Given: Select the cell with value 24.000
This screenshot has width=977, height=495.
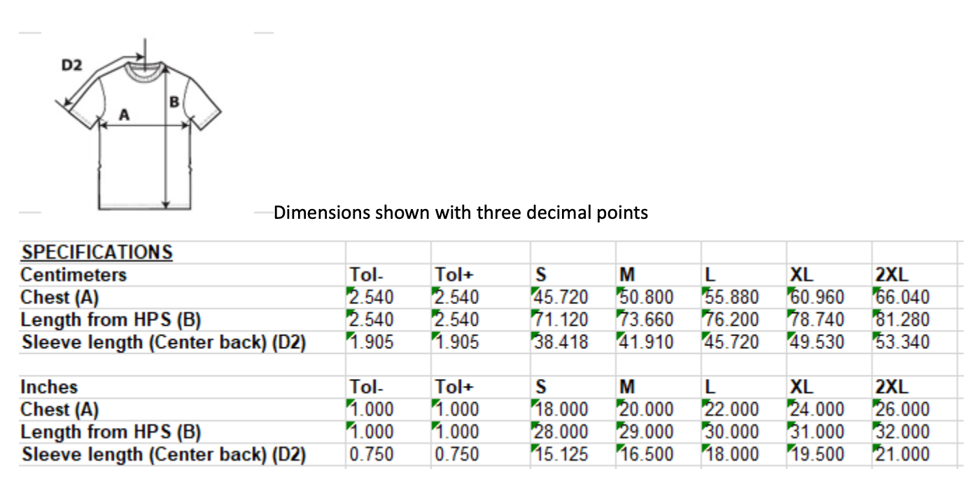Looking at the screenshot, I should [x=816, y=410].
